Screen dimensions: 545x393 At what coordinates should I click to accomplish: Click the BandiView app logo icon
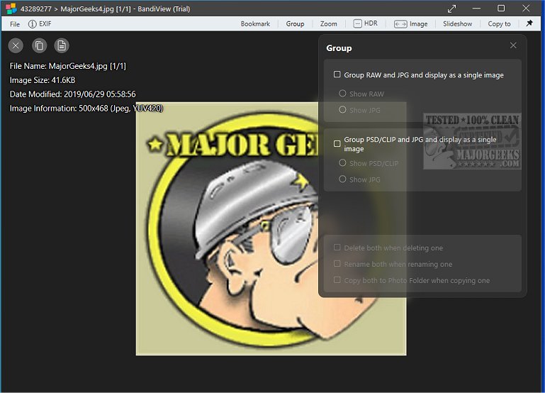coord(11,9)
